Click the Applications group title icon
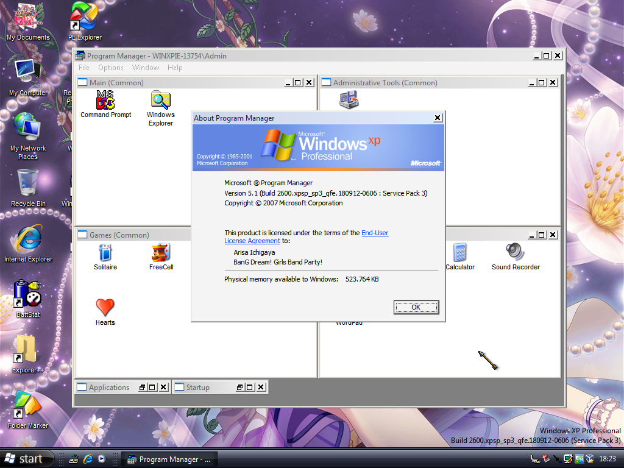The width and height of the screenshot is (624, 468). coord(82,387)
